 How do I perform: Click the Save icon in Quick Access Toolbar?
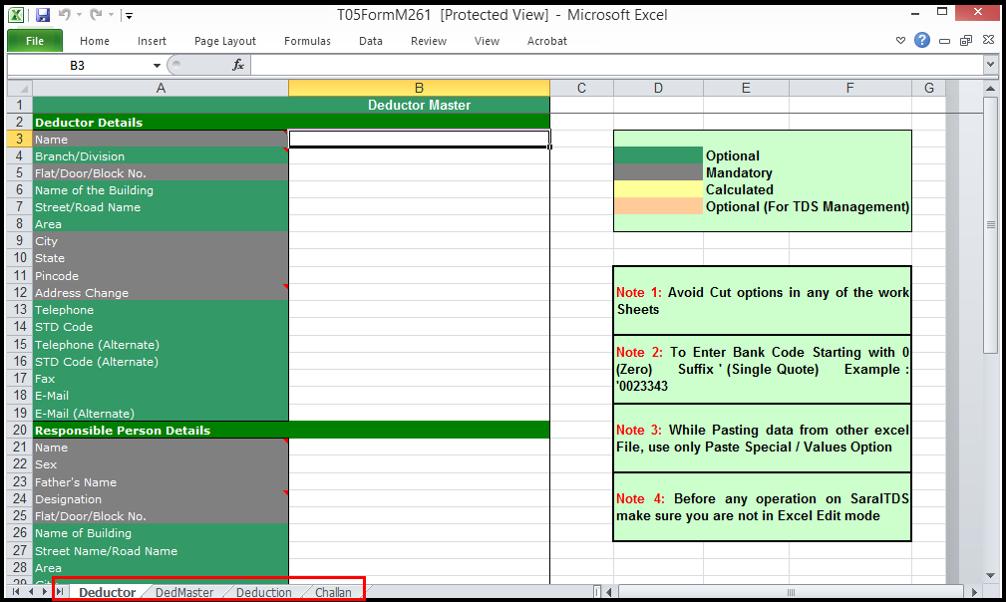pyautogui.click(x=42, y=15)
